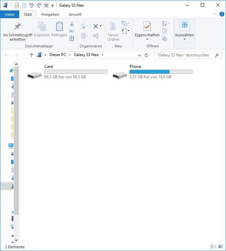The image size is (226, 251).
Task: Click the Auswählen grid icon
Action: tap(185, 25)
